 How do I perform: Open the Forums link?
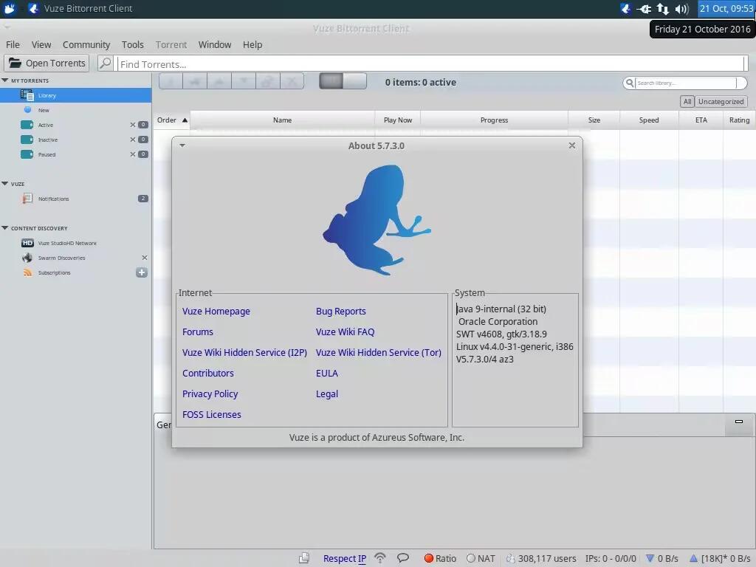click(x=198, y=332)
